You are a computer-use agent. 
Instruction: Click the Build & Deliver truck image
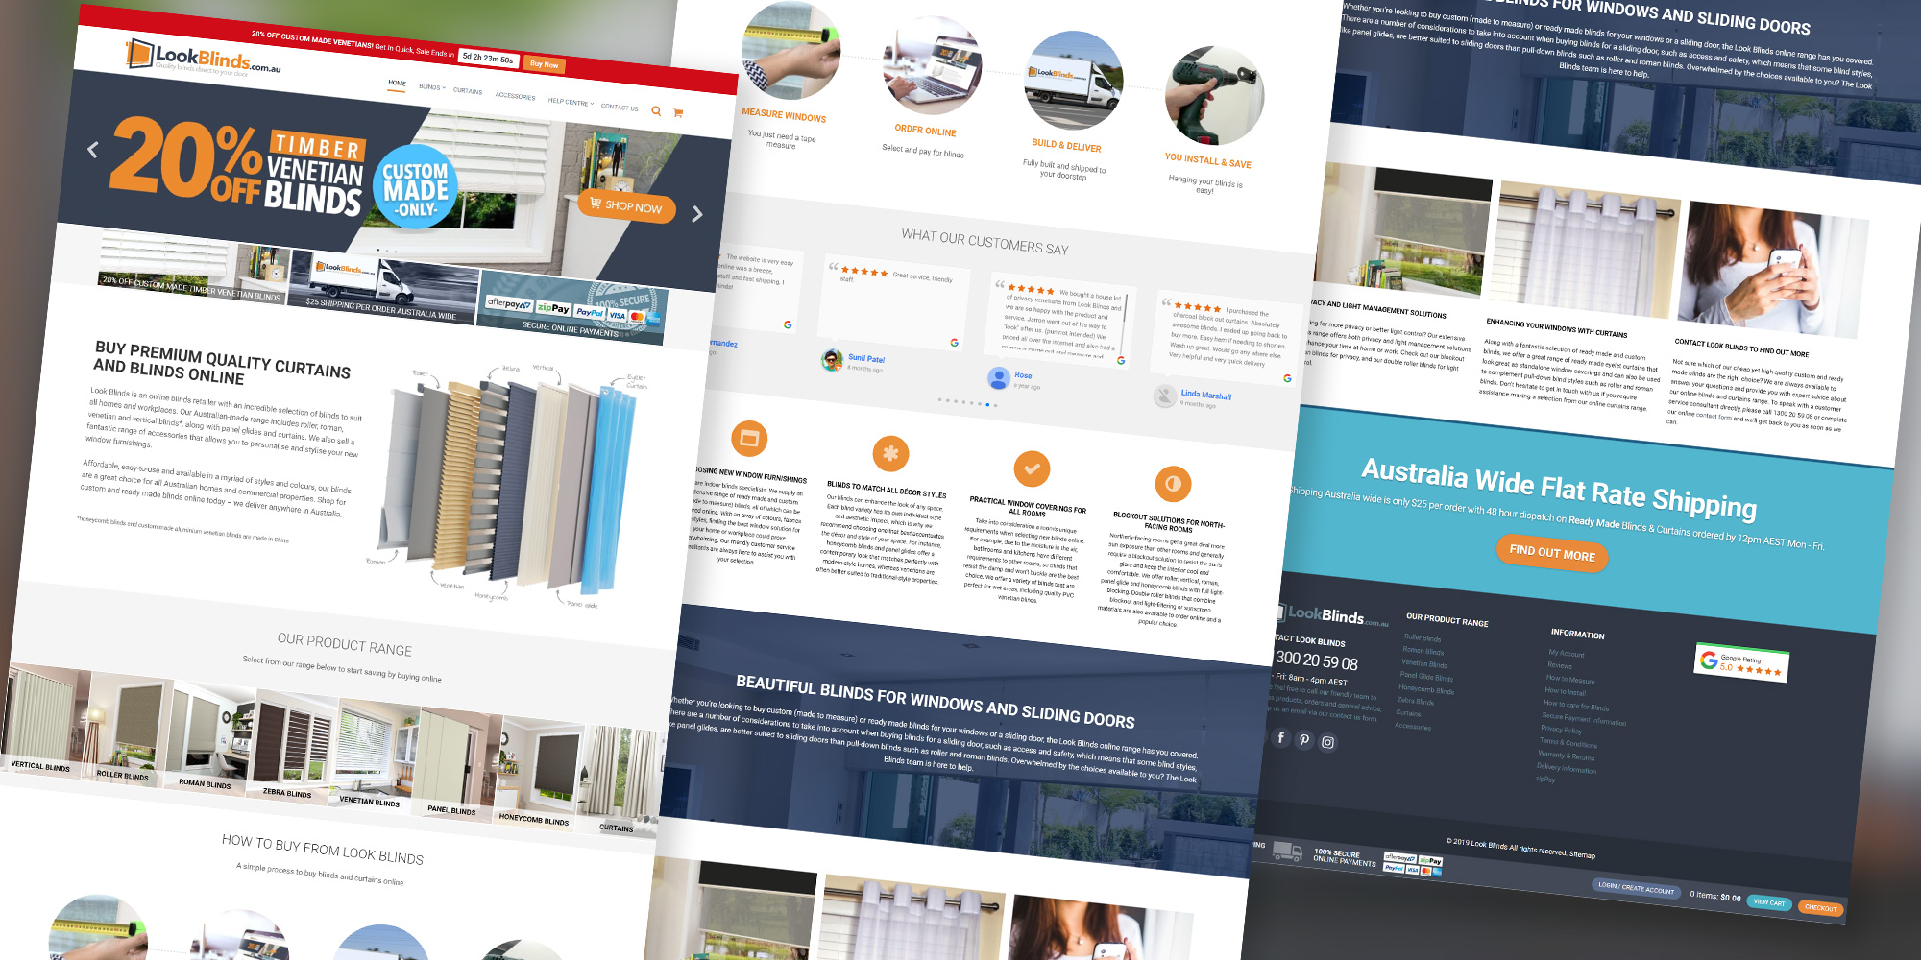click(1073, 81)
